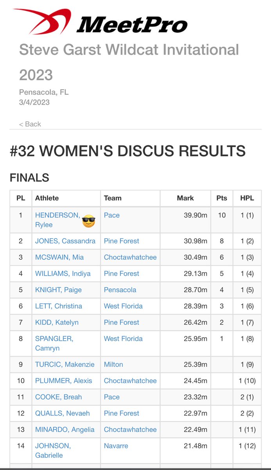
Task: Open Choctawhatchee team for Minardo
Action: tap(130, 429)
